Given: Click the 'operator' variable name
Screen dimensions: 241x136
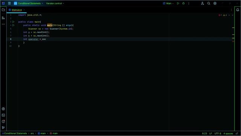Looking at the screenshot, I should [33, 39].
